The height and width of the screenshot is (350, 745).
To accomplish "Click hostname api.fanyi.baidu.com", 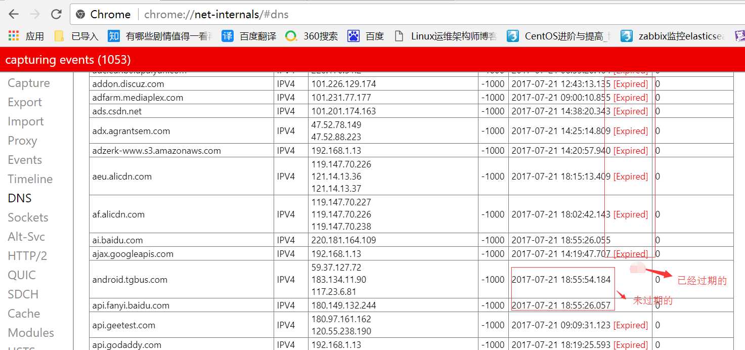I will (x=130, y=305).
